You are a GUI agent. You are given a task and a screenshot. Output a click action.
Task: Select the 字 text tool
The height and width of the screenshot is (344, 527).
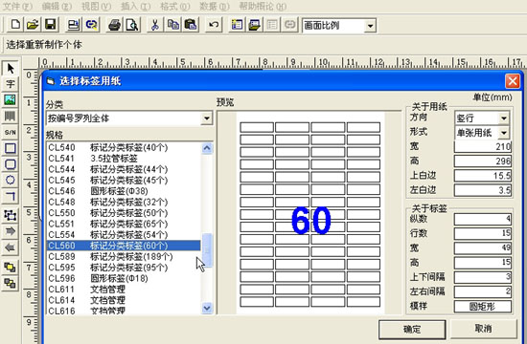[x=11, y=84]
